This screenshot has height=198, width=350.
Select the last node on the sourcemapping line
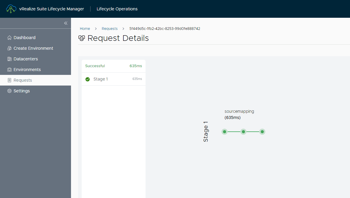pos(262,131)
